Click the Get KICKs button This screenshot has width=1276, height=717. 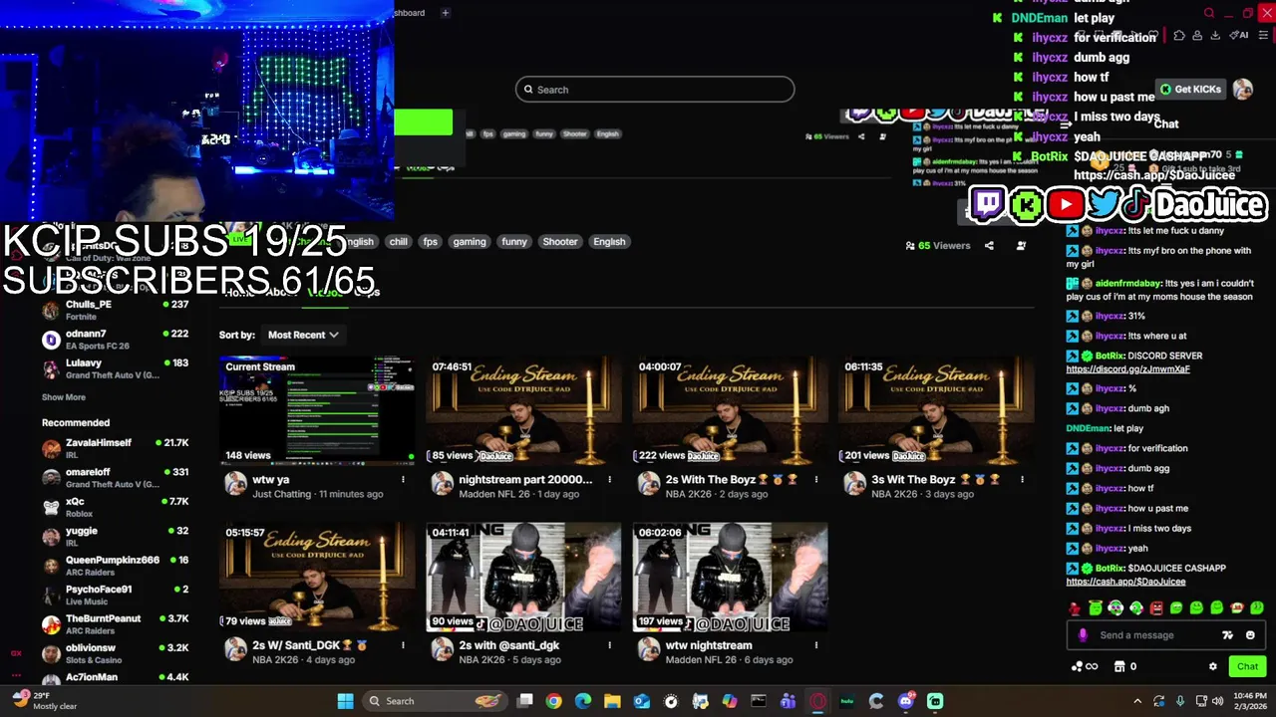pyautogui.click(x=1190, y=90)
